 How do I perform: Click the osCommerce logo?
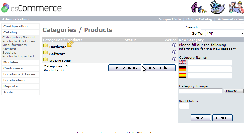31,8
